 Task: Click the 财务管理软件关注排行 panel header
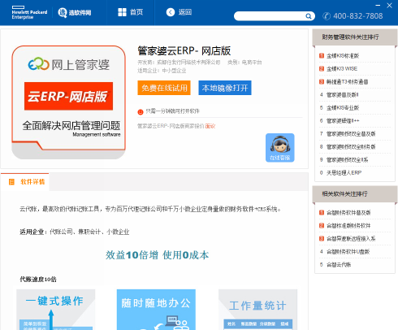pos(355,37)
